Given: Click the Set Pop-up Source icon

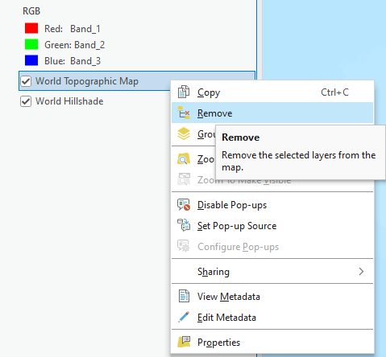Looking at the screenshot, I should pos(184,225).
